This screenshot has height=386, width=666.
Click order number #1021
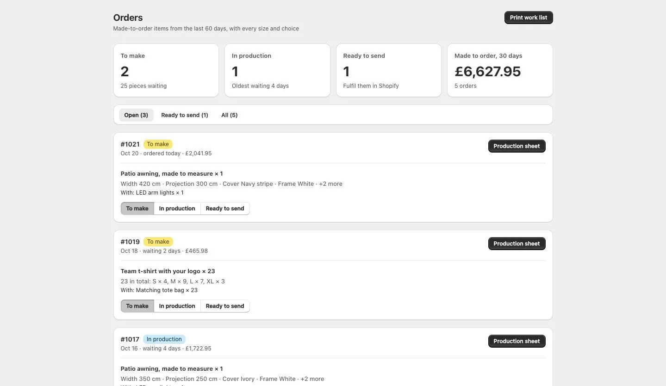(130, 144)
